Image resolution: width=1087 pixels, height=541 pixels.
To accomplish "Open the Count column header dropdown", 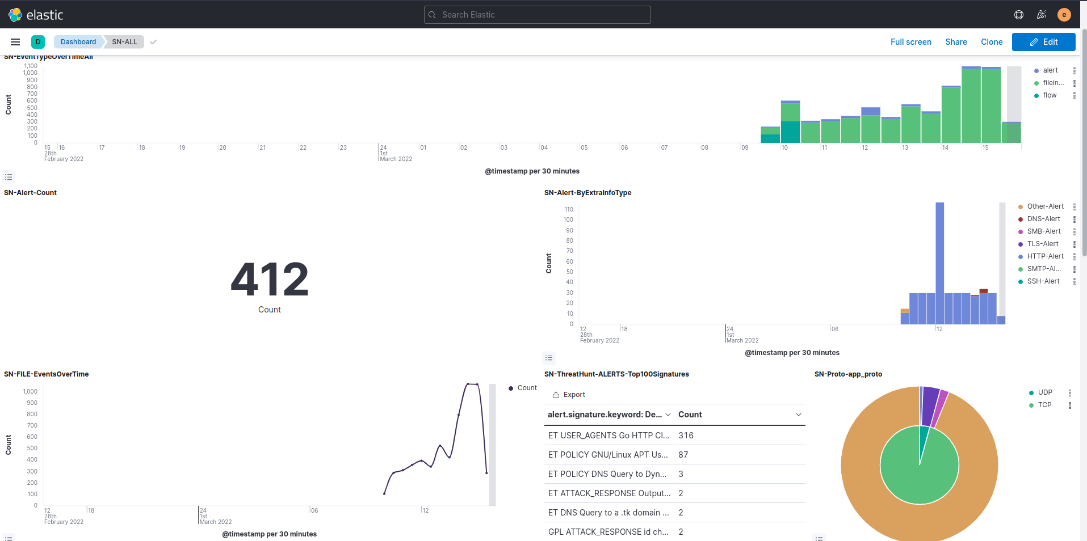I will [x=798, y=415].
